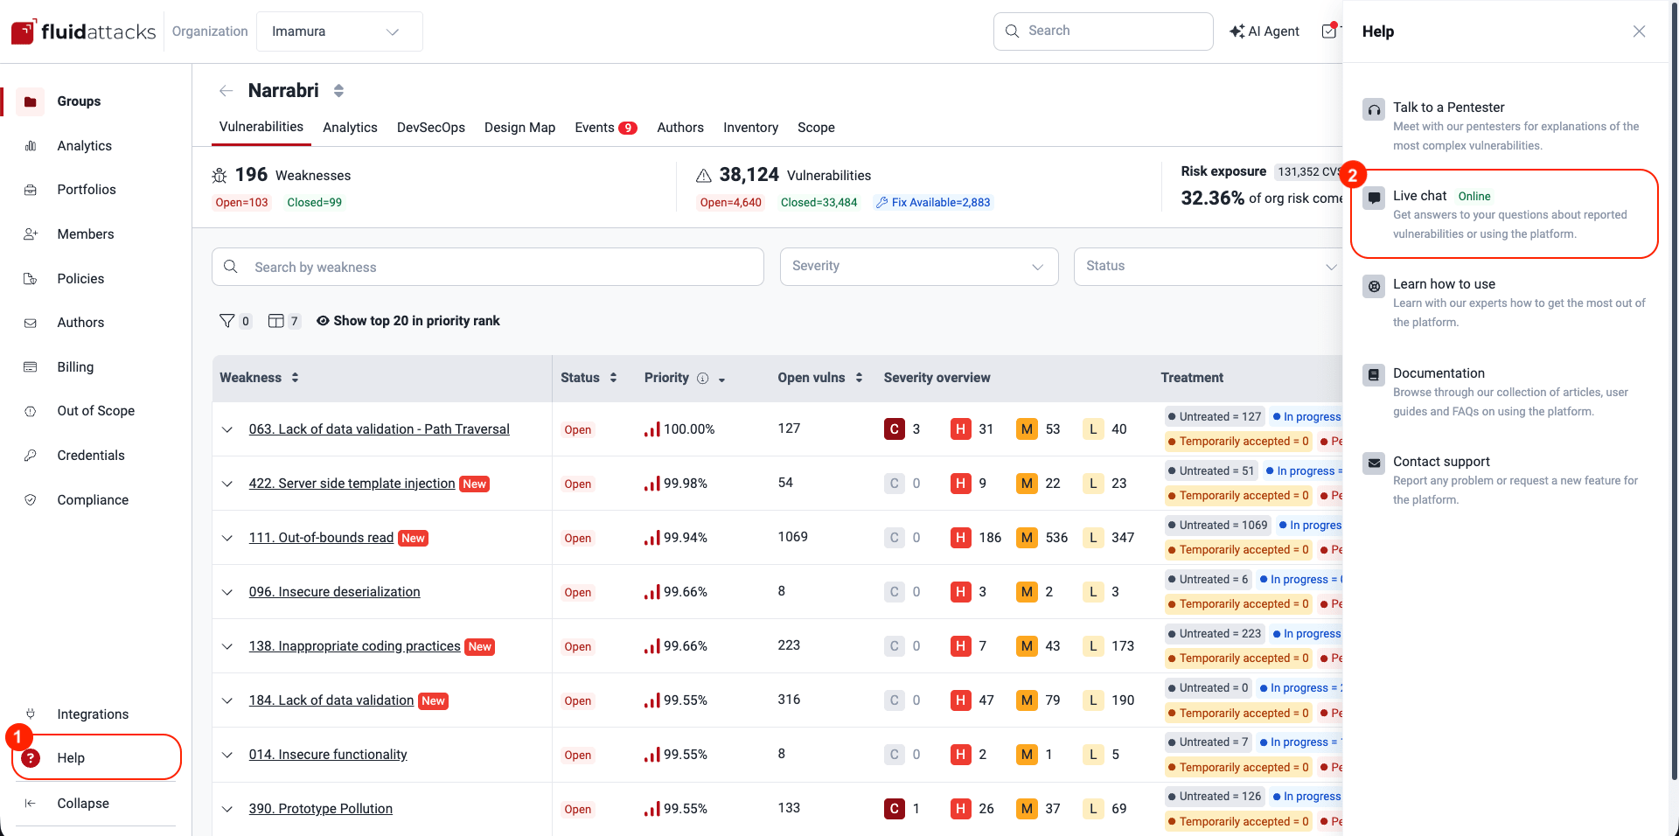Click the AI Agent icon in top bar
Screen dimensions: 1679x836
(x=1237, y=31)
